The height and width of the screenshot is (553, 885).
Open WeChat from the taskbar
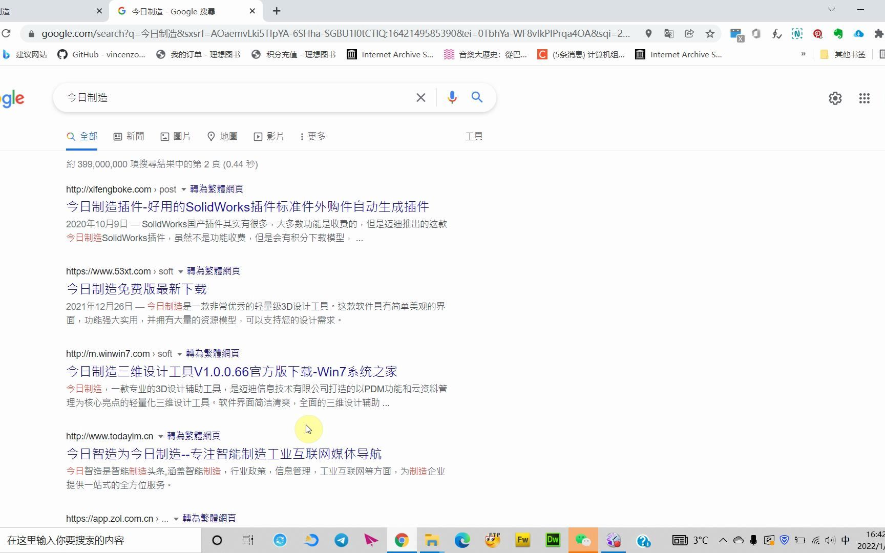click(583, 540)
